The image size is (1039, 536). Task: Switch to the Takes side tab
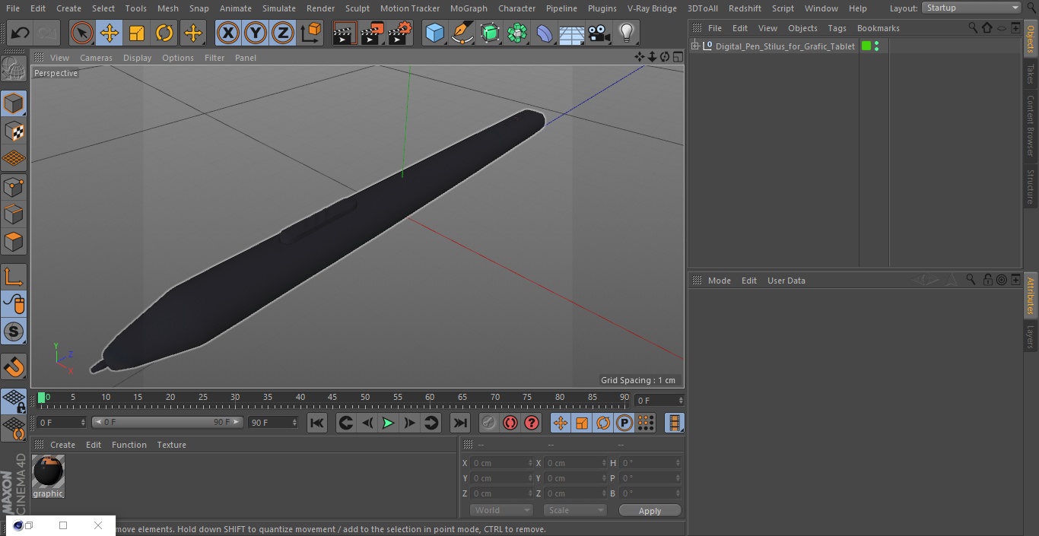point(1031,74)
